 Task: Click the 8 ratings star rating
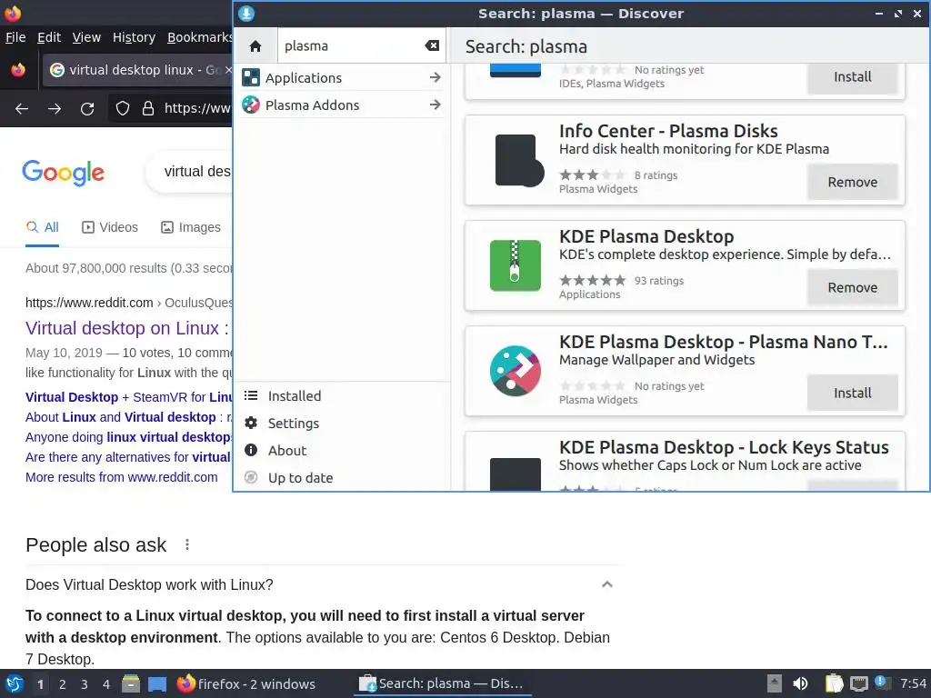coord(593,175)
